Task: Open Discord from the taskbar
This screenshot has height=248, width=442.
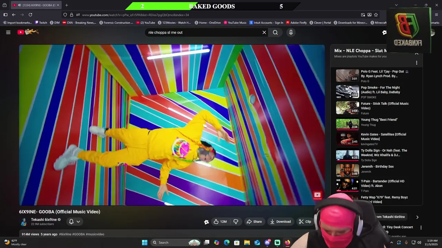Action: [267, 242]
